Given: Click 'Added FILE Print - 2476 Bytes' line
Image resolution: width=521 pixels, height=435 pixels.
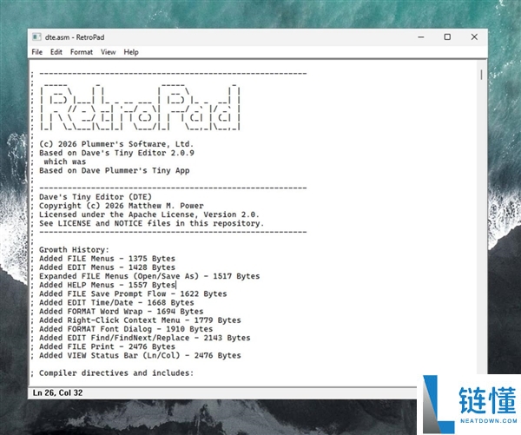Looking at the screenshot, I should click(107, 346).
